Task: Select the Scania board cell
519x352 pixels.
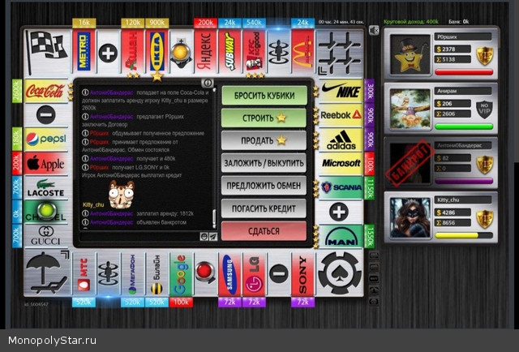Action: [341, 187]
